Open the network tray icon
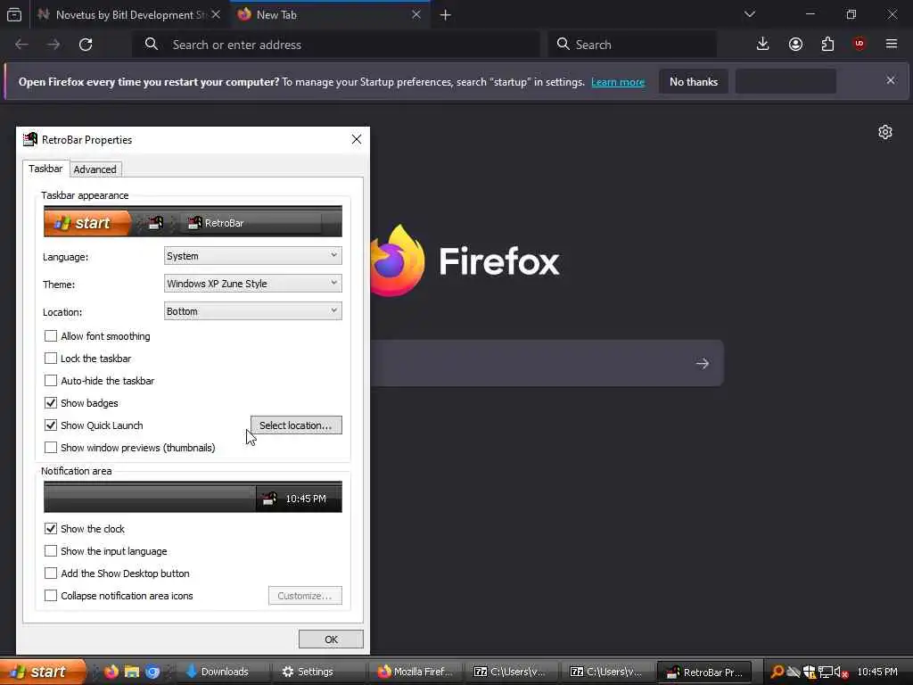913x685 pixels. 825,672
